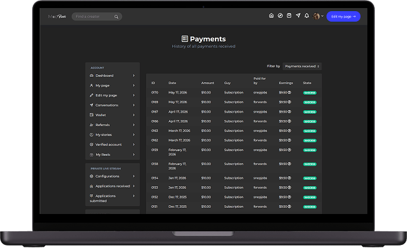
Task: Click the site logo in the header
Action: pyautogui.click(x=57, y=16)
